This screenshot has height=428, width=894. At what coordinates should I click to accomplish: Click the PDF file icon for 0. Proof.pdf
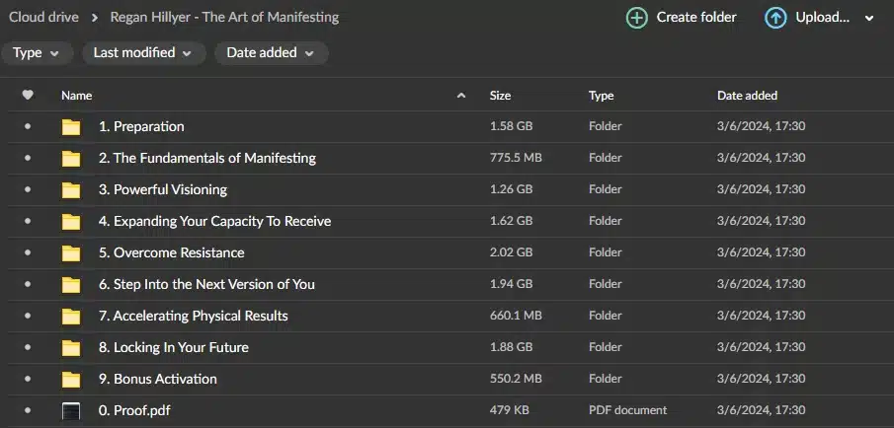click(71, 411)
